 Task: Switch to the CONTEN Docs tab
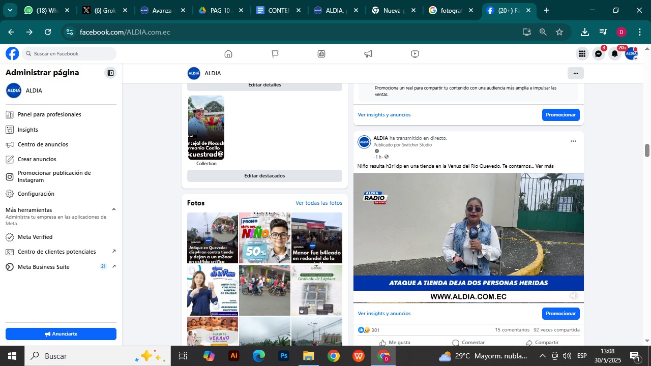coord(280,10)
